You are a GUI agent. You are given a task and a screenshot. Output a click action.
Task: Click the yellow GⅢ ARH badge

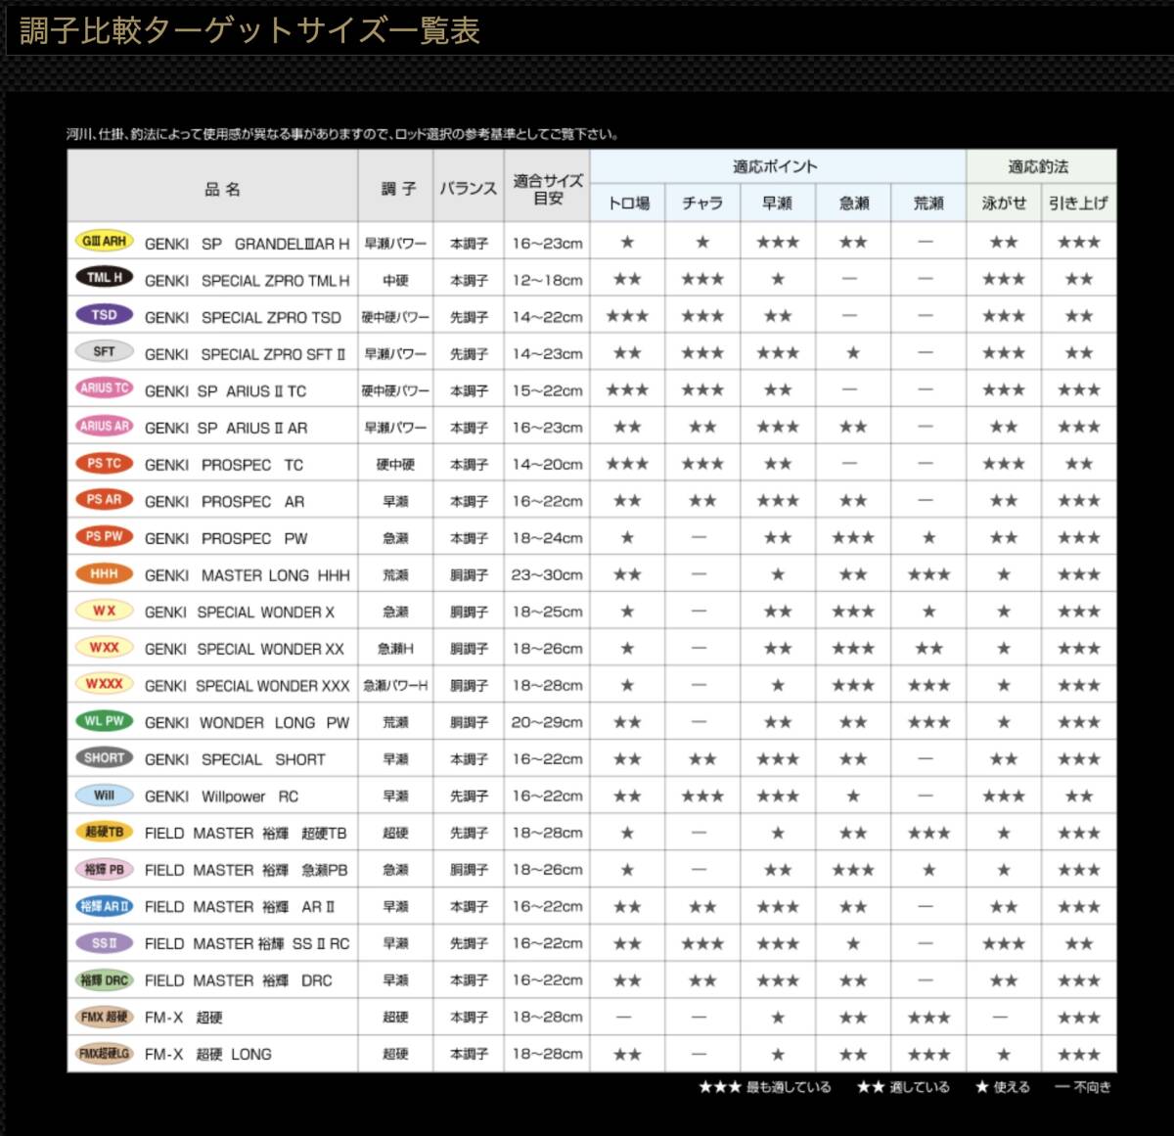click(105, 241)
